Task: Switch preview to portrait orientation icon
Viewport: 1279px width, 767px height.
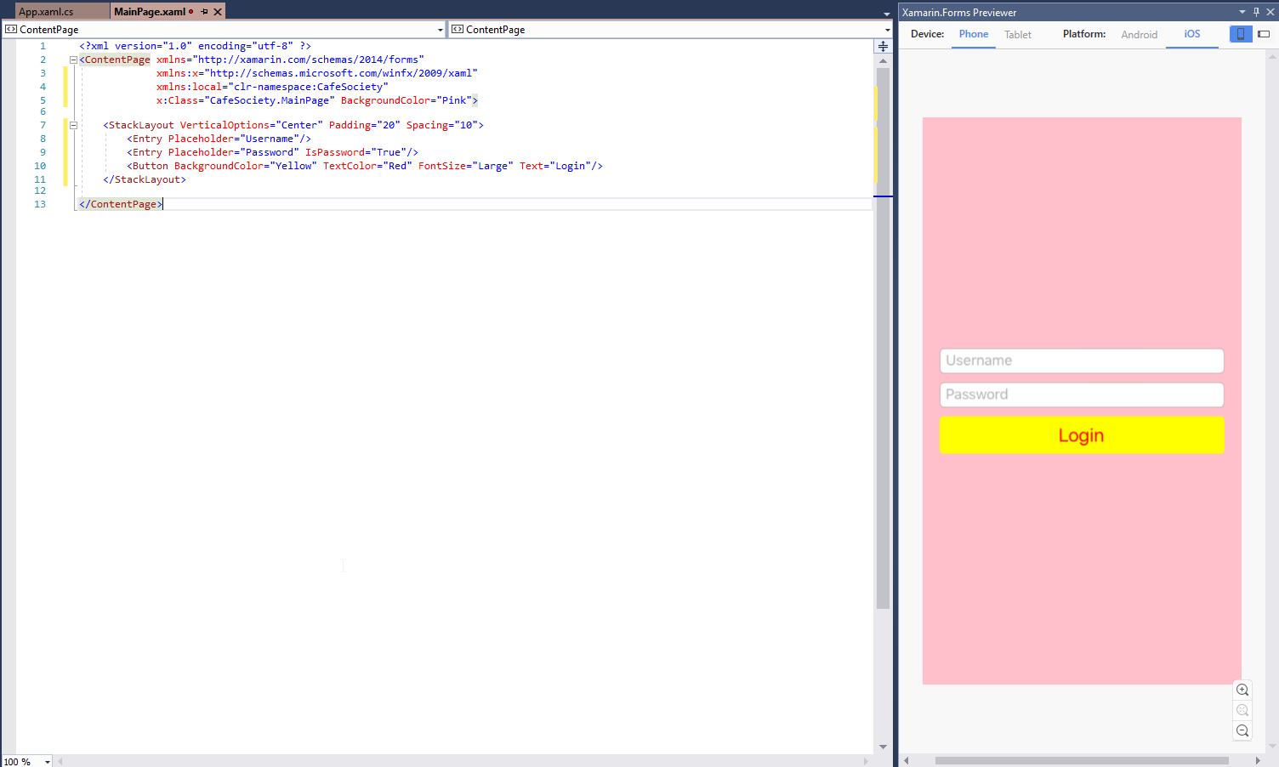Action: tap(1241, 34)
